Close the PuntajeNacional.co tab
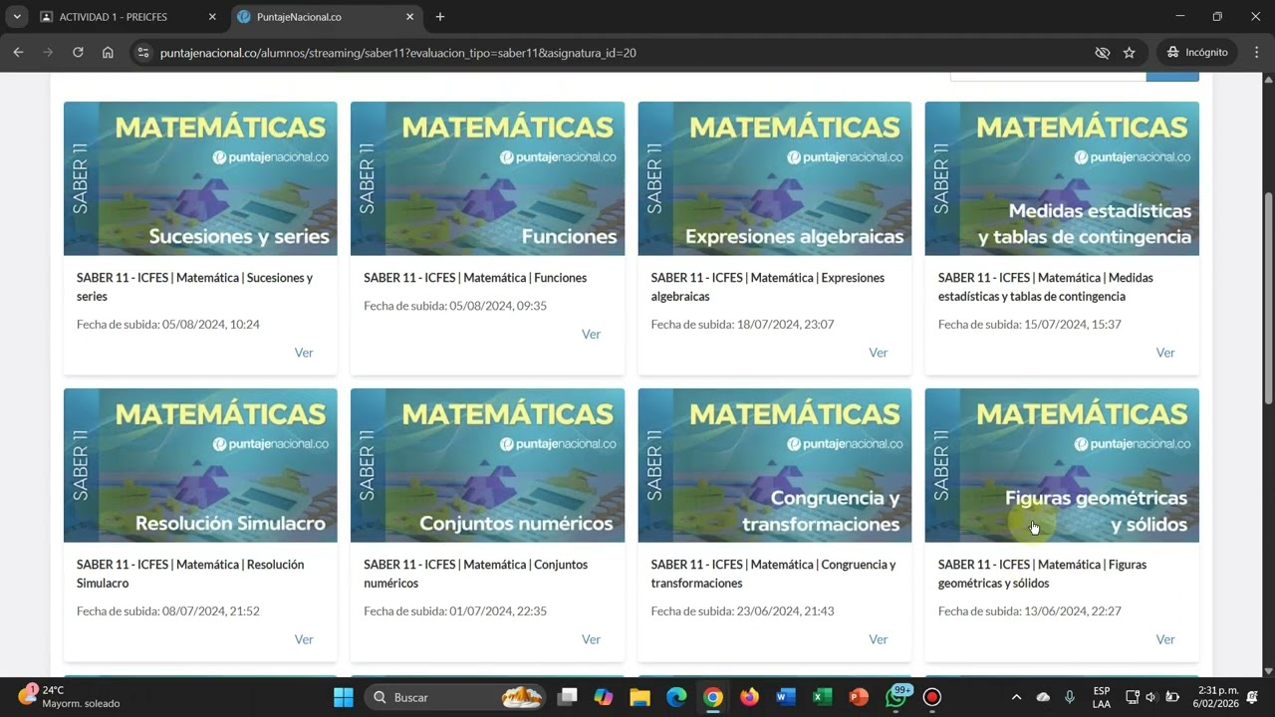 click(x=409, y=17)
